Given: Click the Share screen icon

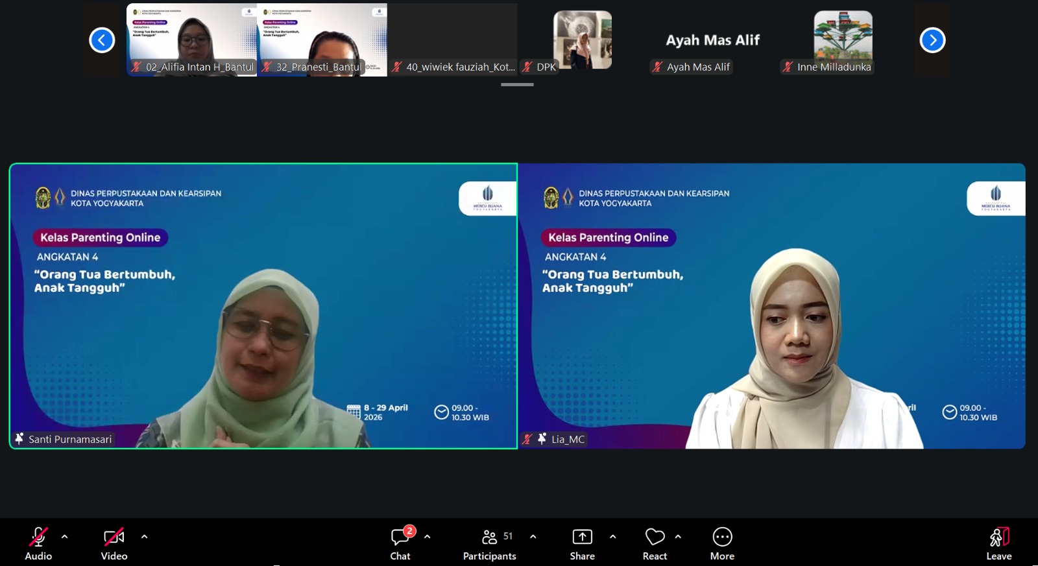Looking at the screenshot, I should 582,537.
